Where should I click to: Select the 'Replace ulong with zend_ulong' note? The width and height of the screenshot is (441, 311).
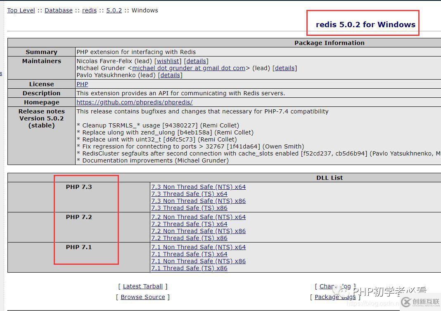(165, 132)
